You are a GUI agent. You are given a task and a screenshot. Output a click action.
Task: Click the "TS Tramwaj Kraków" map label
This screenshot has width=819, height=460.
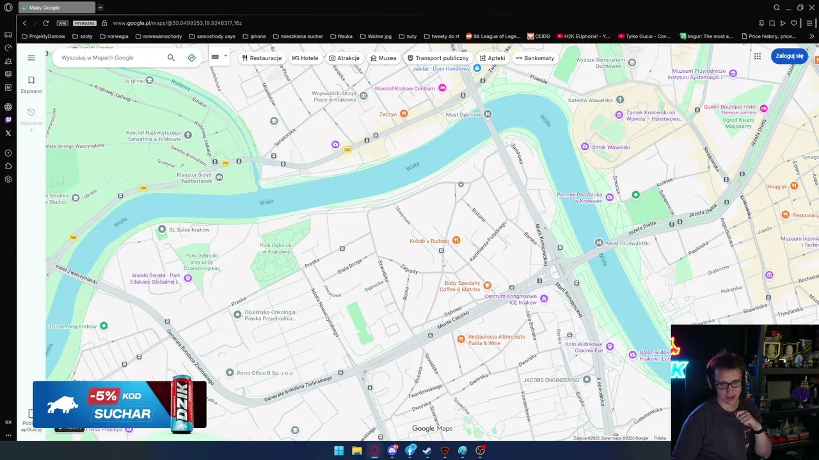click(72, 326)
